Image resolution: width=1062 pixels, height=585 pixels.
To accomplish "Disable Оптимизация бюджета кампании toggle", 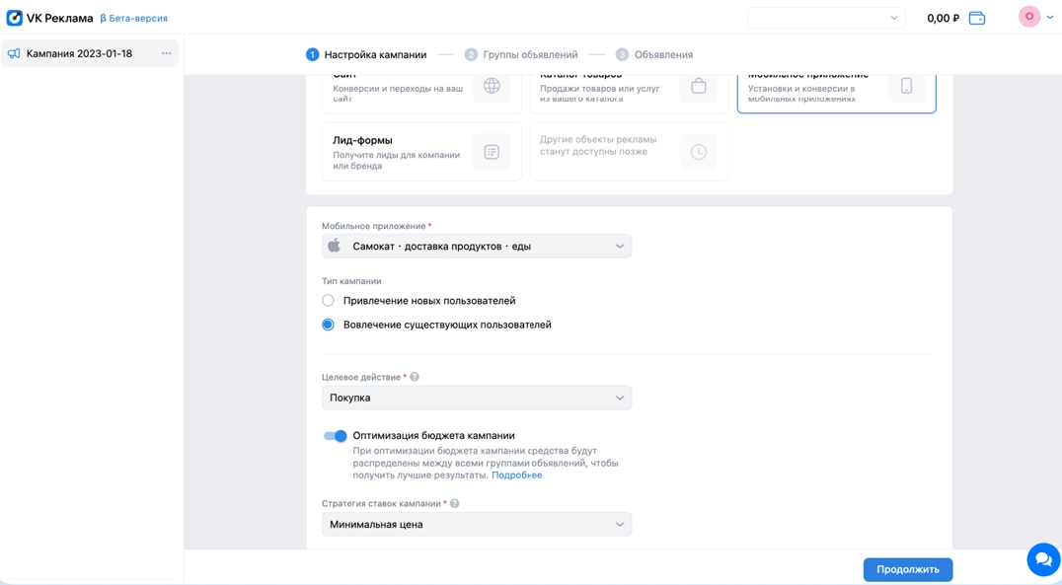I will [x=336, y=436].
